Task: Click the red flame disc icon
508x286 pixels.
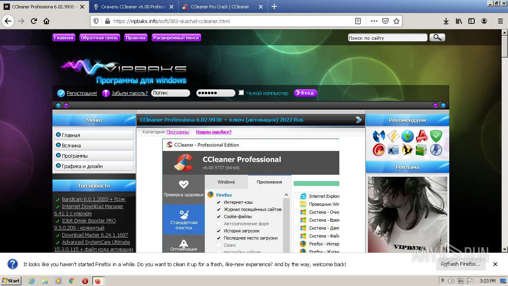Action: pos(379,150)
